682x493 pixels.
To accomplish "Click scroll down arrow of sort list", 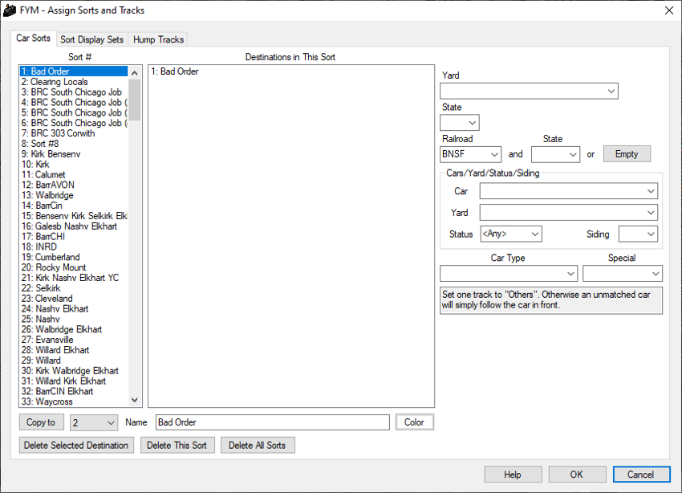I will click(x=135, y=400).
